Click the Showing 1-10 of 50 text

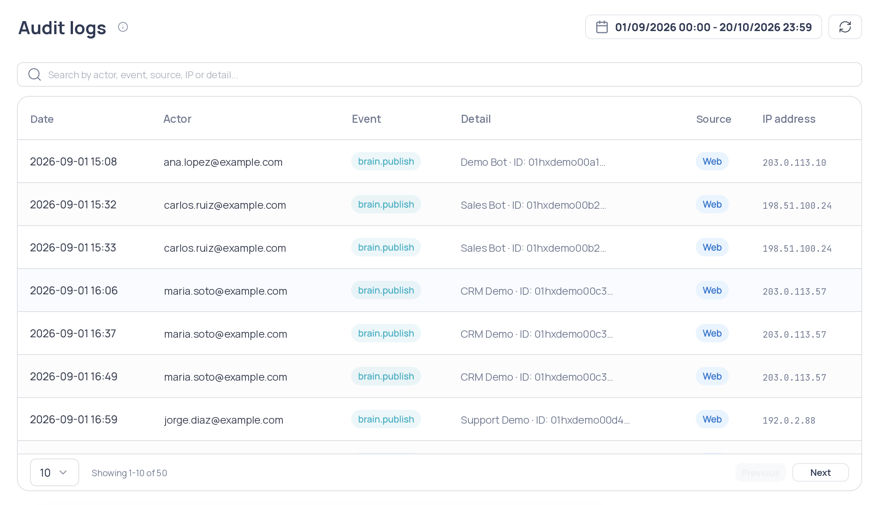click(x=129, y=473)
